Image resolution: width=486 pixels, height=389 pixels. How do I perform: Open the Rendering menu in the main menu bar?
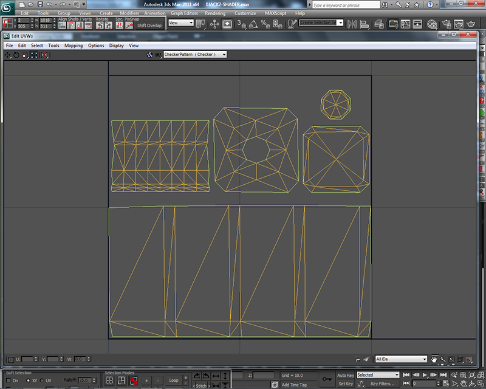[x=215, y=13]
